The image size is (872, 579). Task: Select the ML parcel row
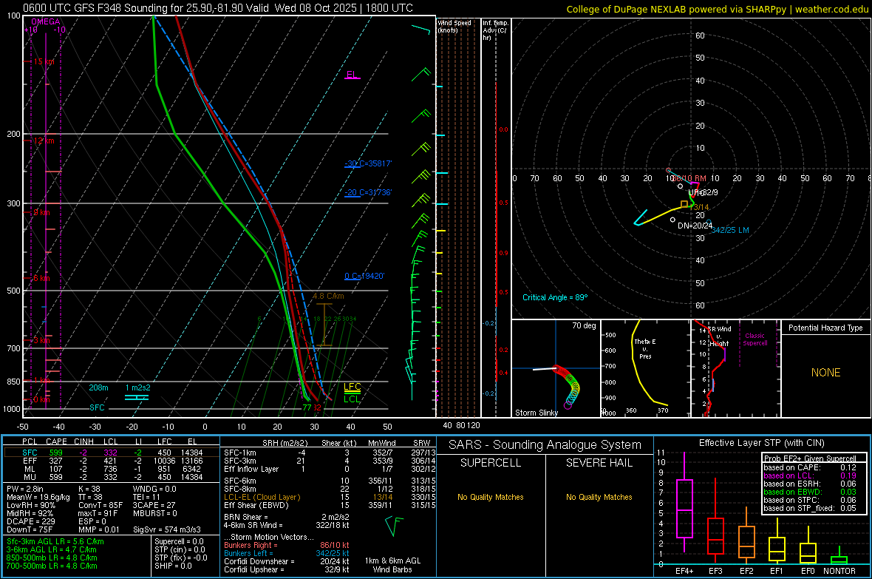coord(112,469)
